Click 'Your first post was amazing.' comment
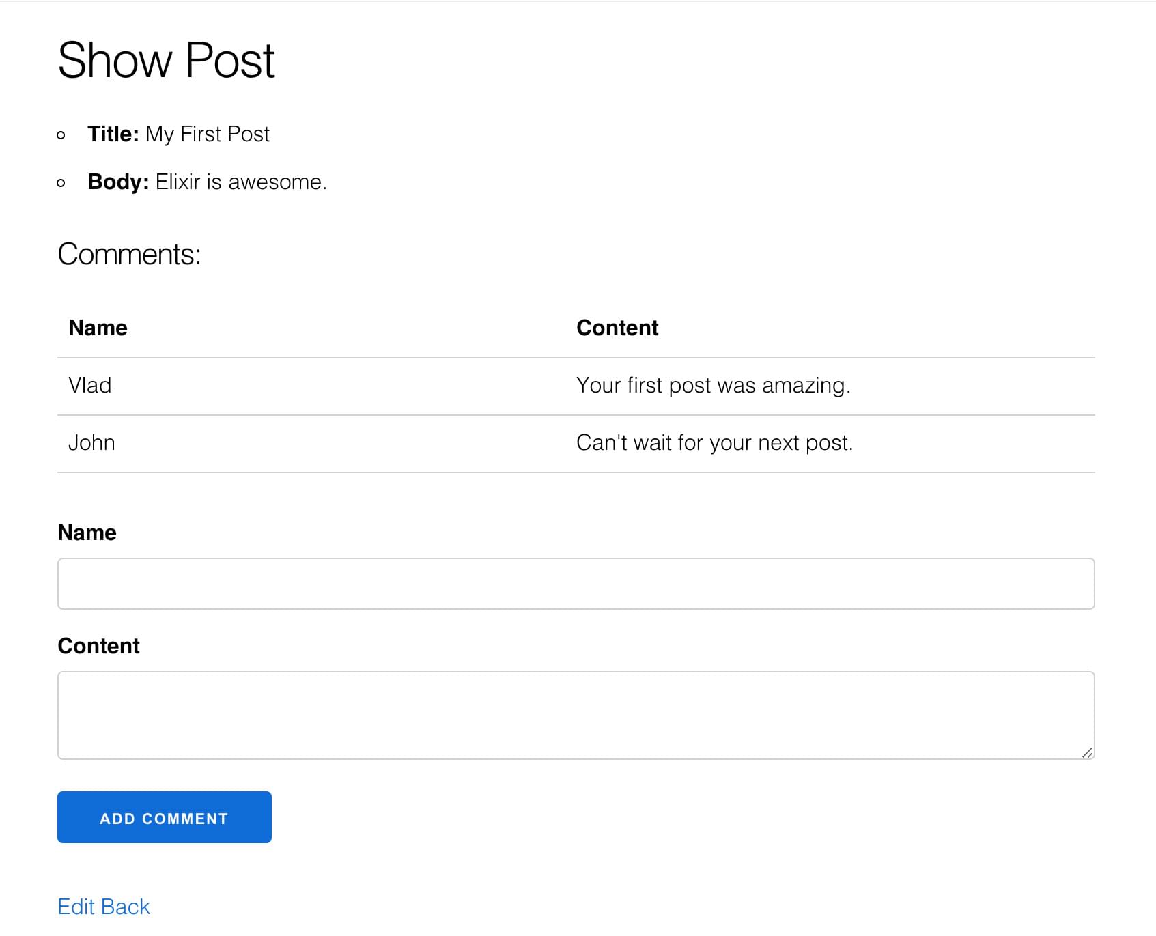Screen dimensions: 1156x936 [x=714, y=385]
